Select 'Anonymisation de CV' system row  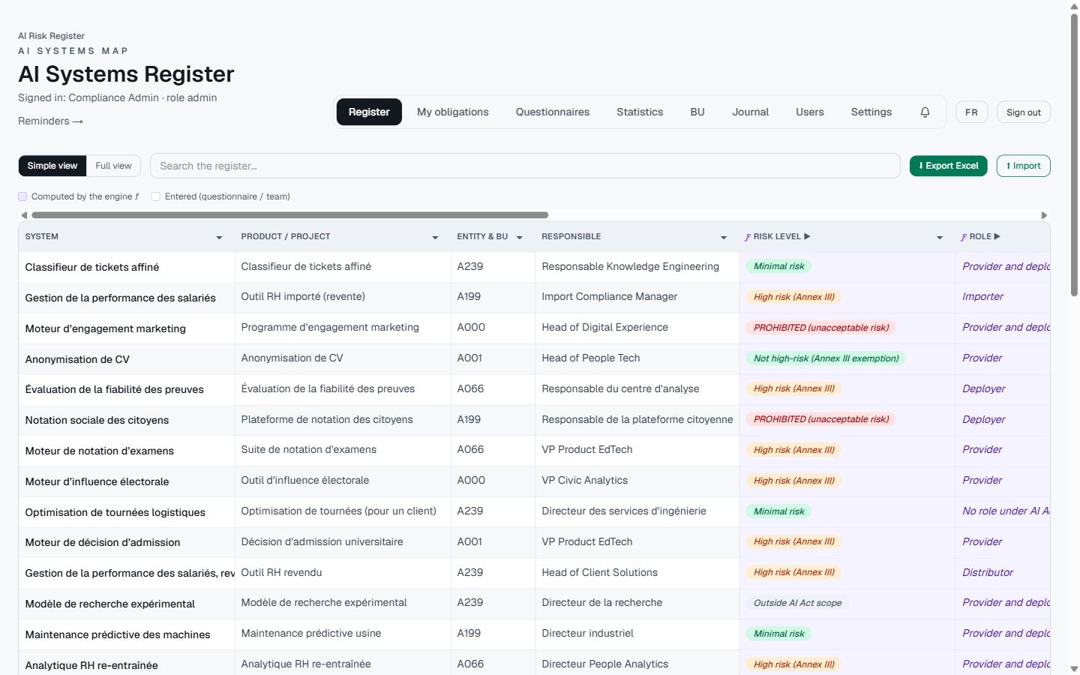[77, 359]
